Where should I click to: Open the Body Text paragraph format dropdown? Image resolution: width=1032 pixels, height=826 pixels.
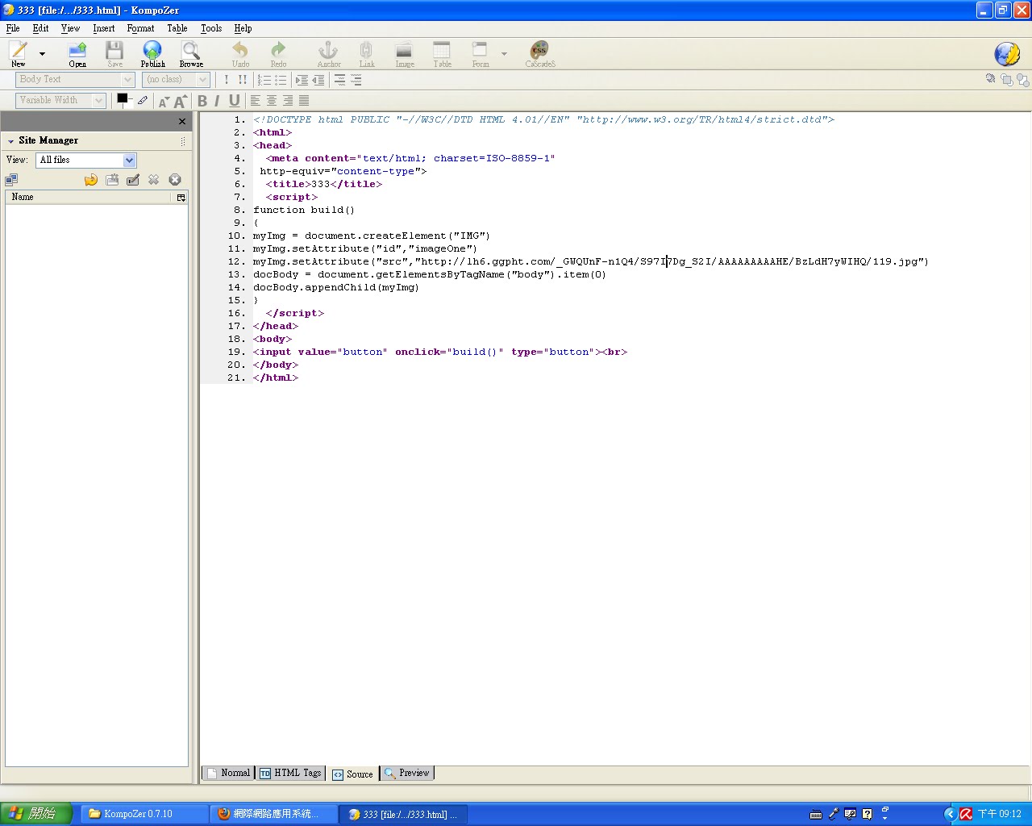[75, 79]
